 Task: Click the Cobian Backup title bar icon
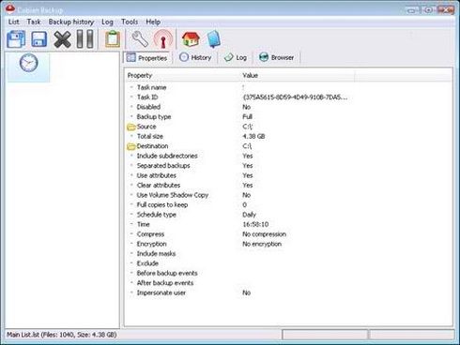[10, 9]
